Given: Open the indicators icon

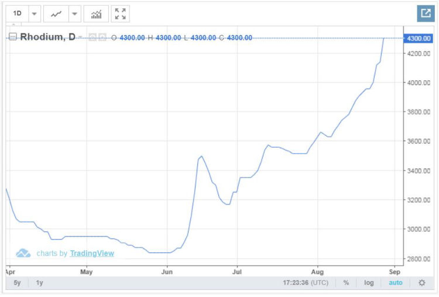Looking at the screenshot, I should pos(97,13).
